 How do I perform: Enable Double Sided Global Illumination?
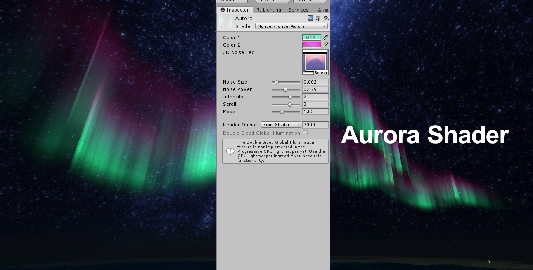click(x=305, y=133)
